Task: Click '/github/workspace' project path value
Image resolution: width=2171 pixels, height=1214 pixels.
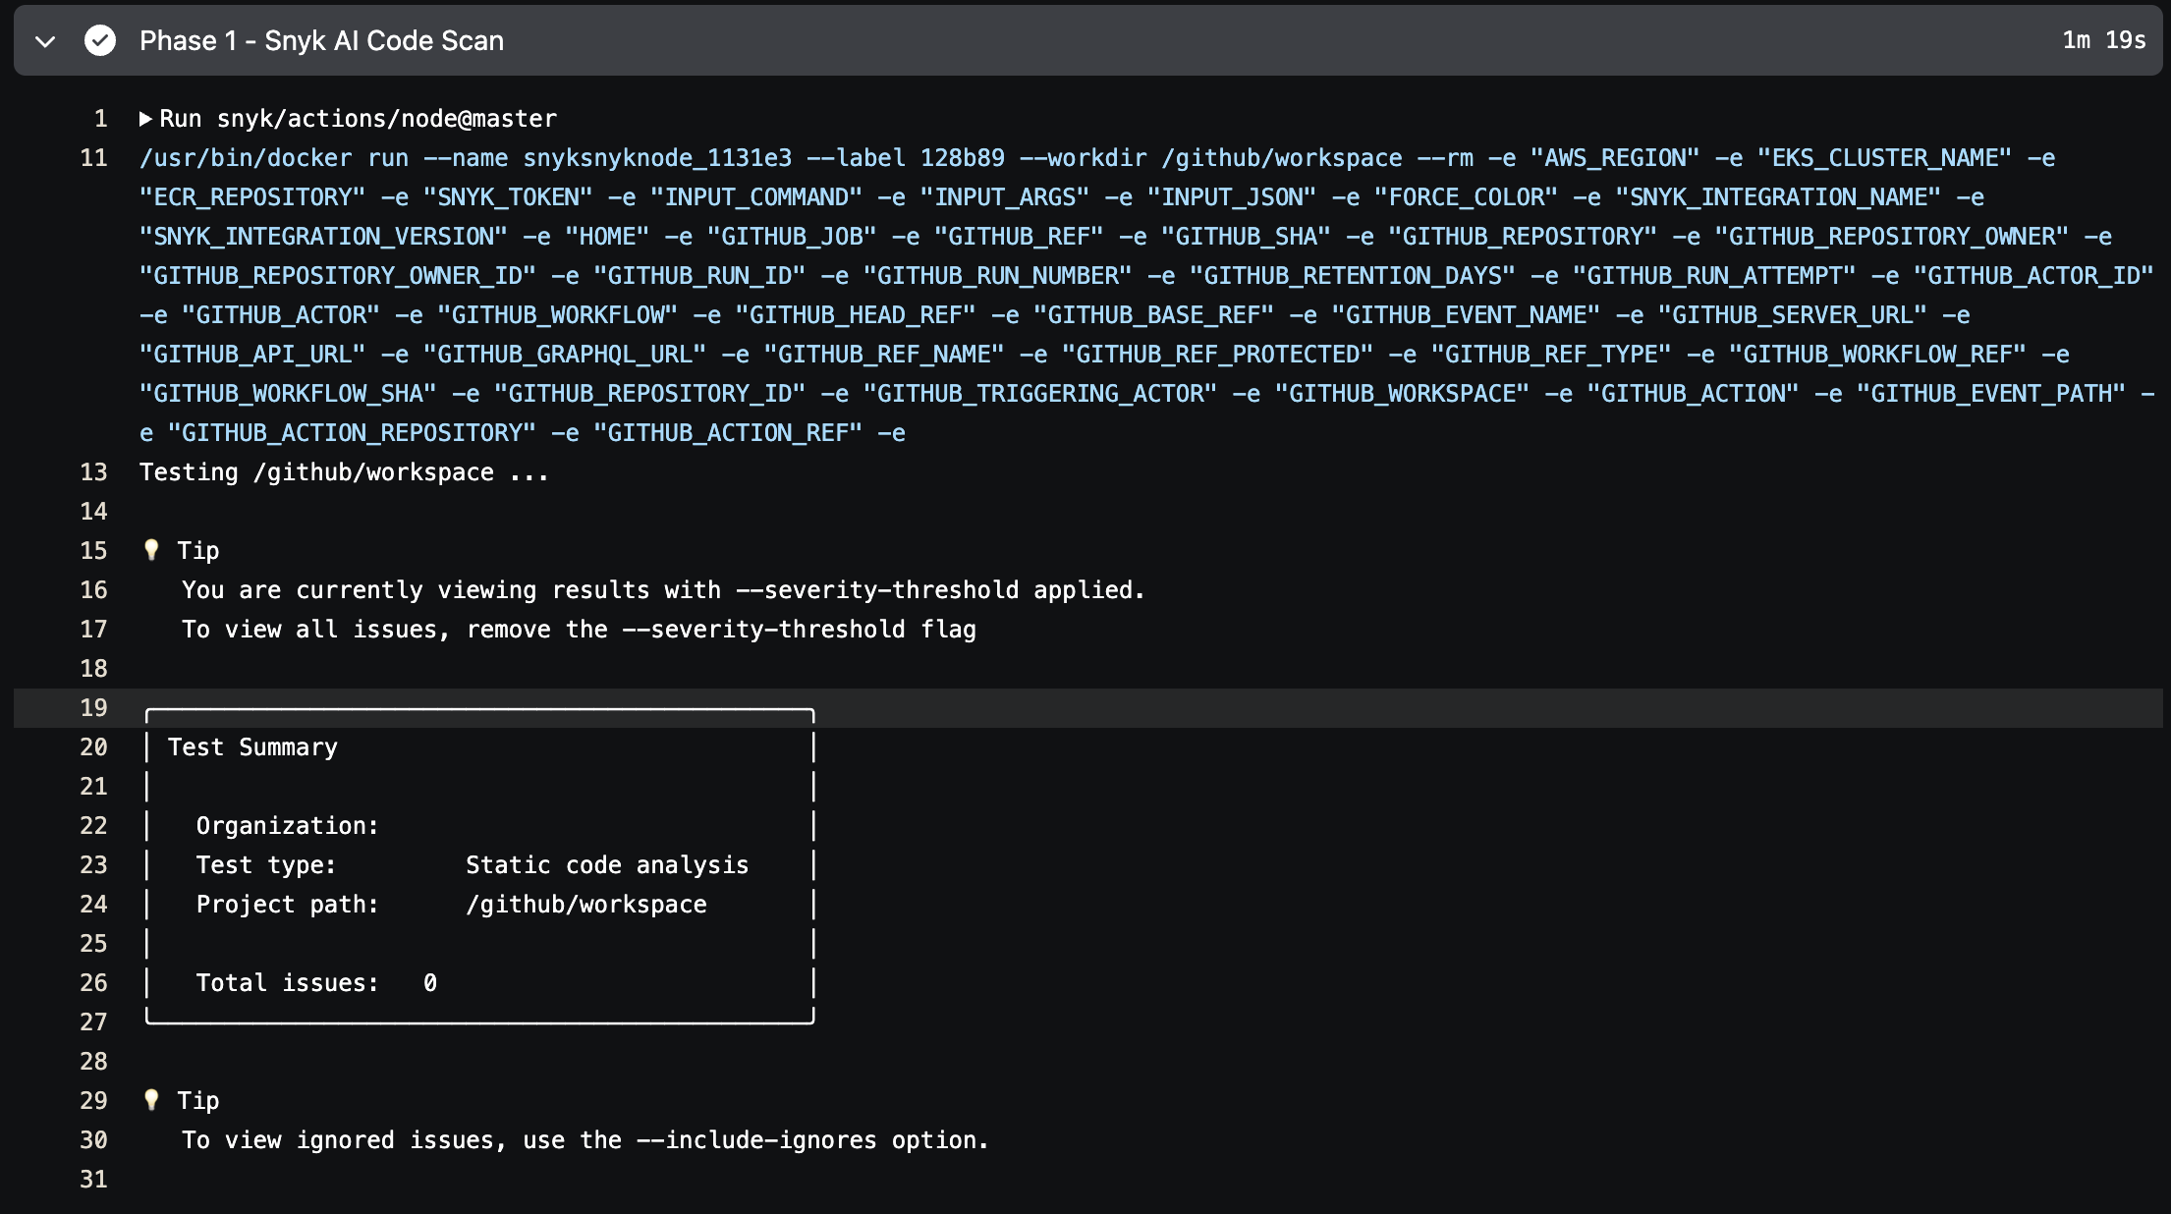Action: point(586,905)
